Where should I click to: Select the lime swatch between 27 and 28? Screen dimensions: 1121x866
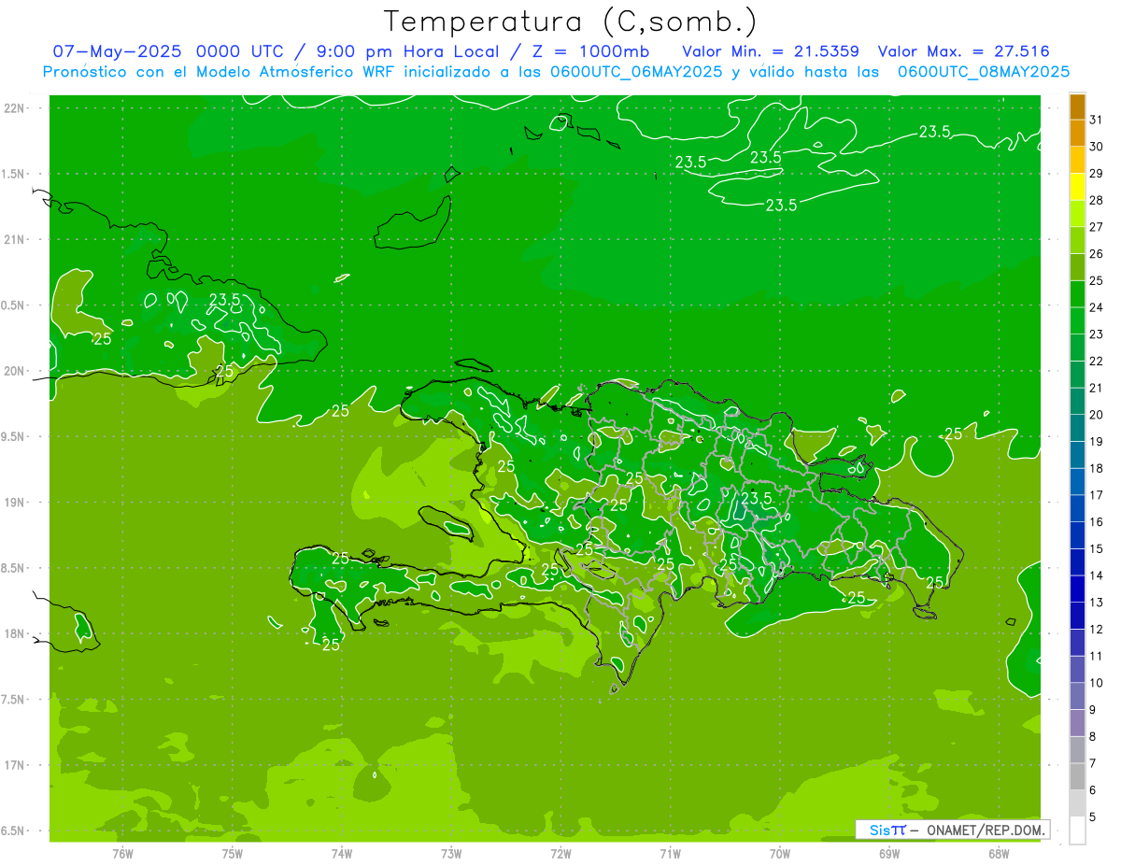(x=1077, y=213)
